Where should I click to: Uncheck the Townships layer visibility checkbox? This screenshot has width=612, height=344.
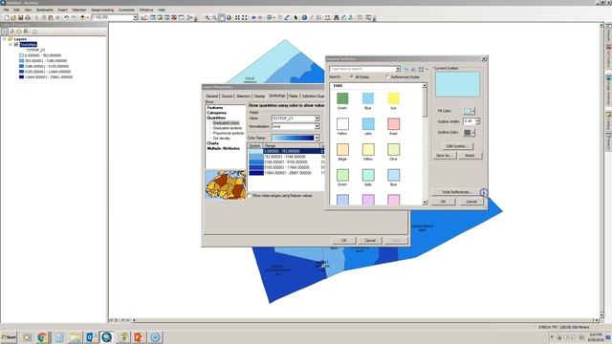click(x=16, y=45)
